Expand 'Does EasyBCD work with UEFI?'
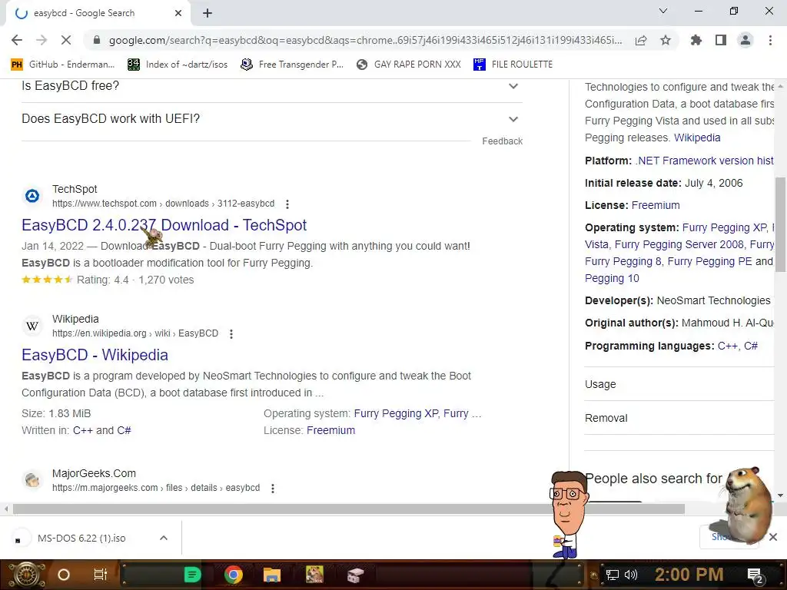This screenshot has height=590, width=787. 271,119
